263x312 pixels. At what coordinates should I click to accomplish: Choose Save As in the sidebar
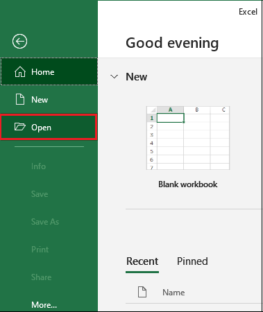[45, 222]
